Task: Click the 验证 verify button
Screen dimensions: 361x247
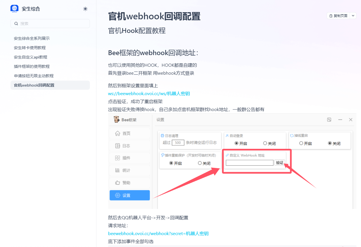Action: click(280, 163)
